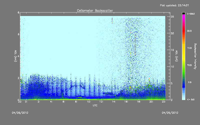The width and height of the screenshot is (200, 125).
Task: Click the black vertical streak near 14 UTC top
Action: click(112, 21)
